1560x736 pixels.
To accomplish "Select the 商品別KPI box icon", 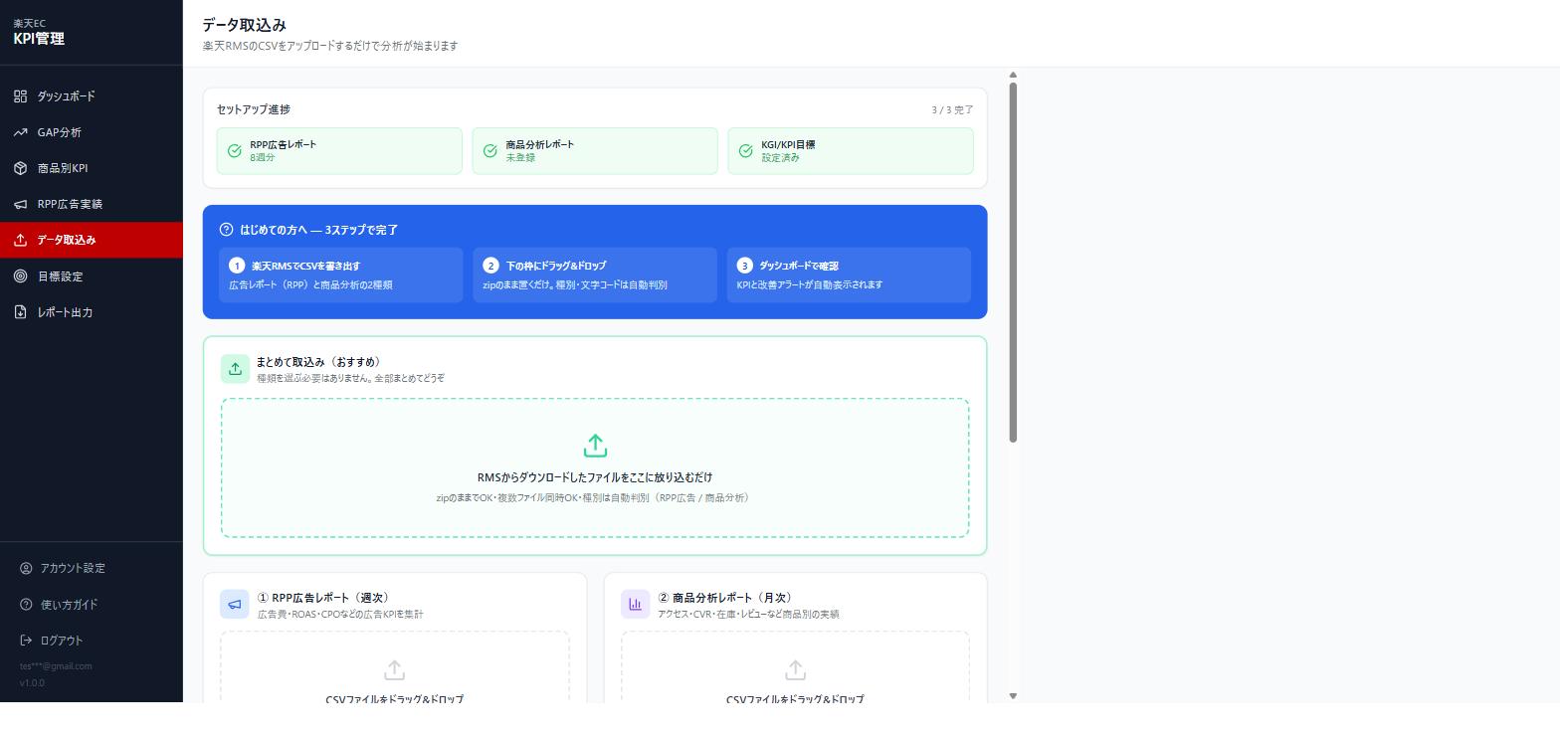I will (20, 168).
